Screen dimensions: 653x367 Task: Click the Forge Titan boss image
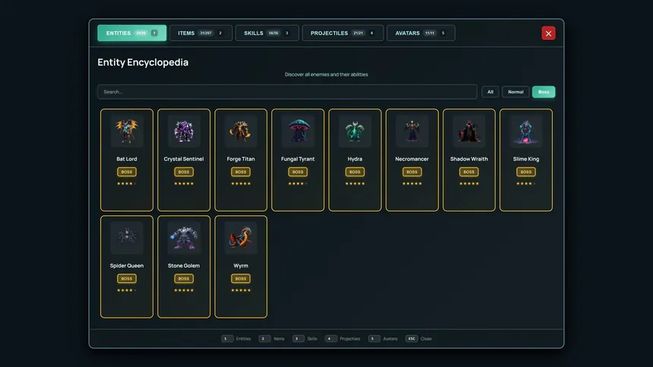[241, 131]
